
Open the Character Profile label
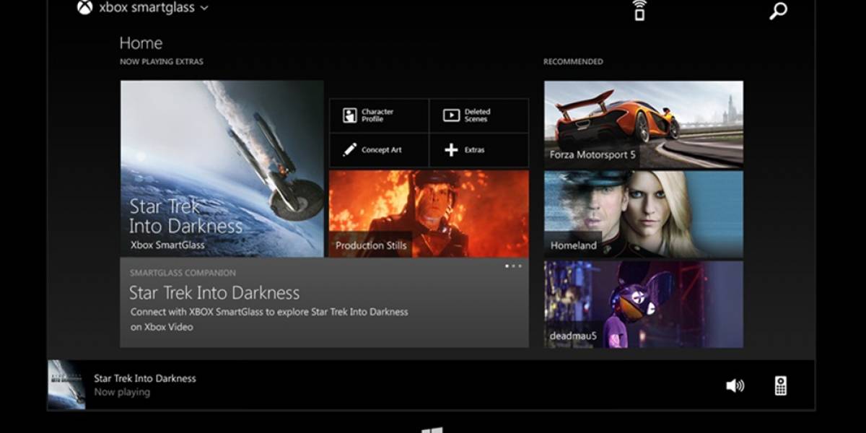pos(377,115)
